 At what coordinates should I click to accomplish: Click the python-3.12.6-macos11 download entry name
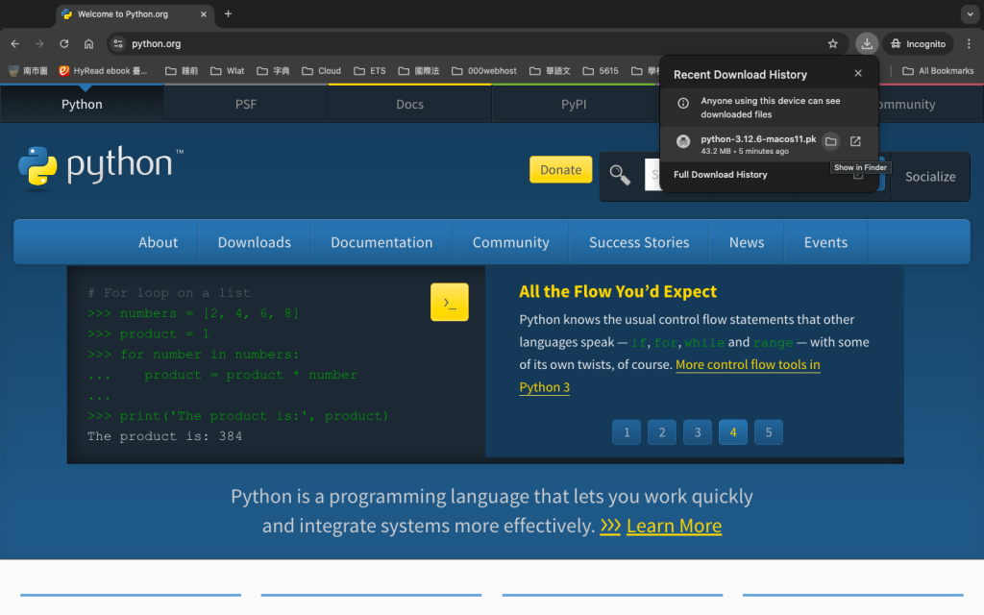pyautogui.click(x=758, y=138)
